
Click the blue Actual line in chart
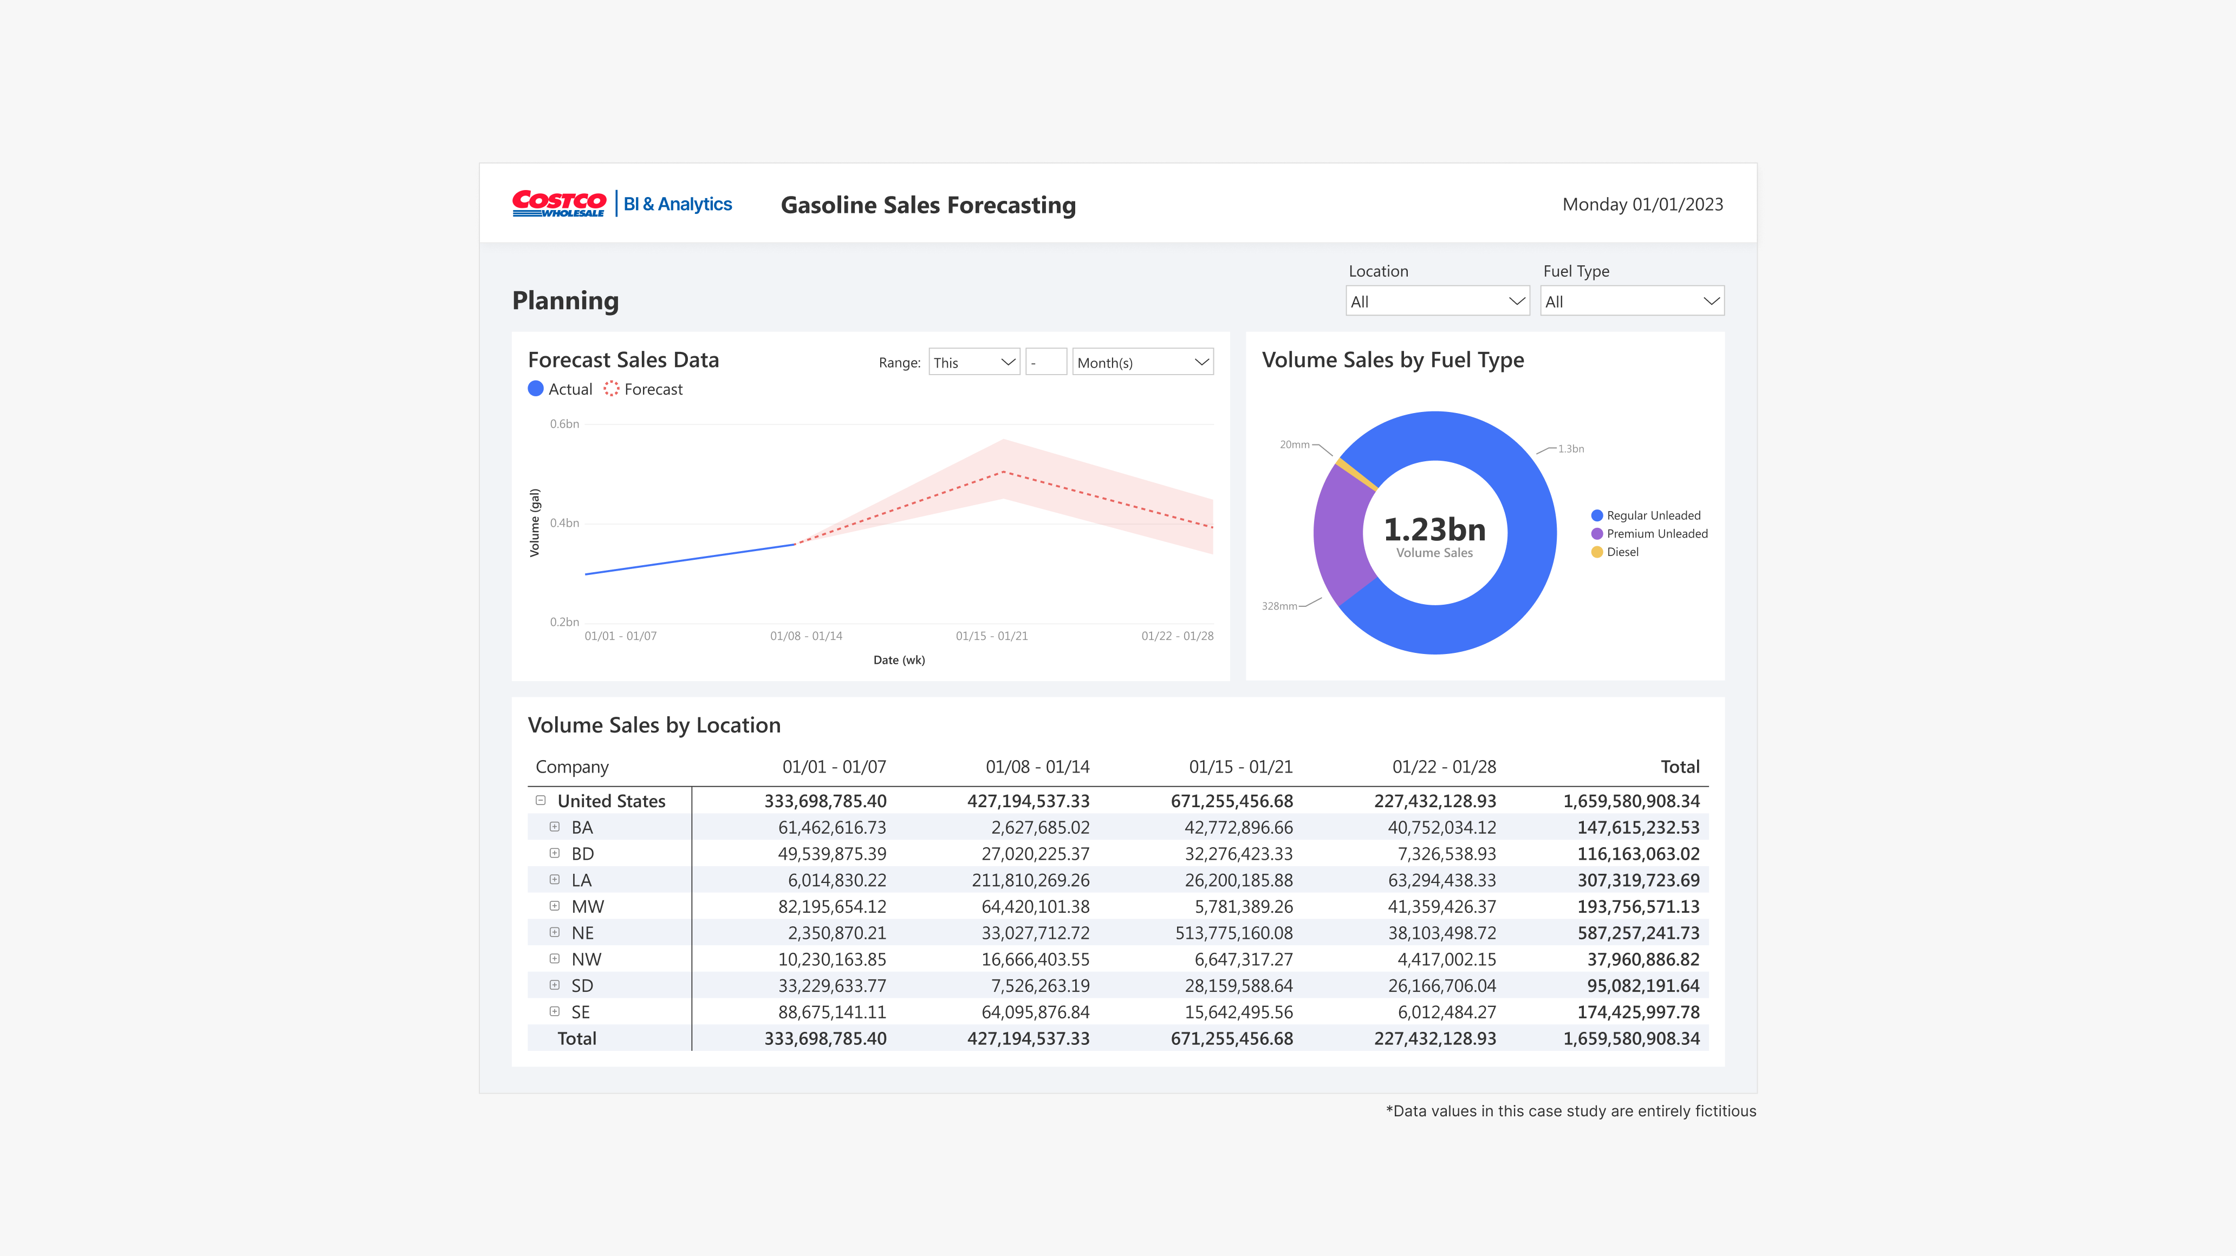[690, 559]
